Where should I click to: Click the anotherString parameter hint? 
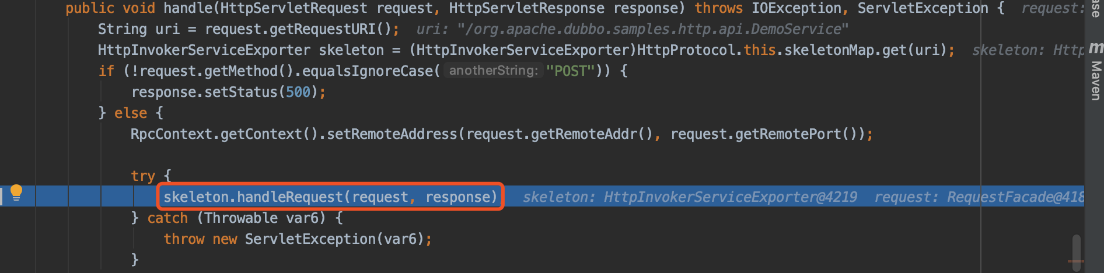click(493, 71)
